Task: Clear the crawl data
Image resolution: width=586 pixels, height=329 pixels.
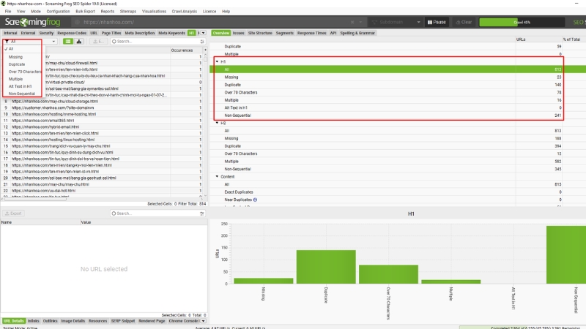Action: pos(464,22)
